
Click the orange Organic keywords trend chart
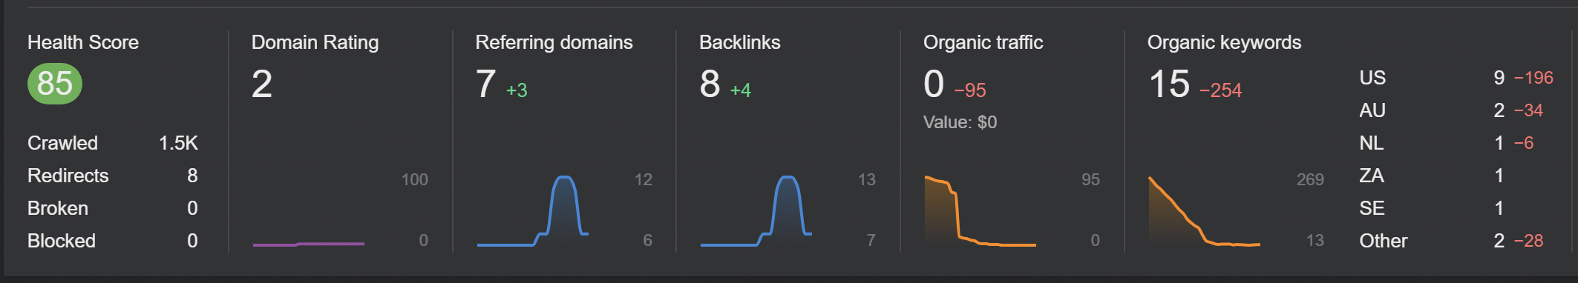(x=1204, y=211)
